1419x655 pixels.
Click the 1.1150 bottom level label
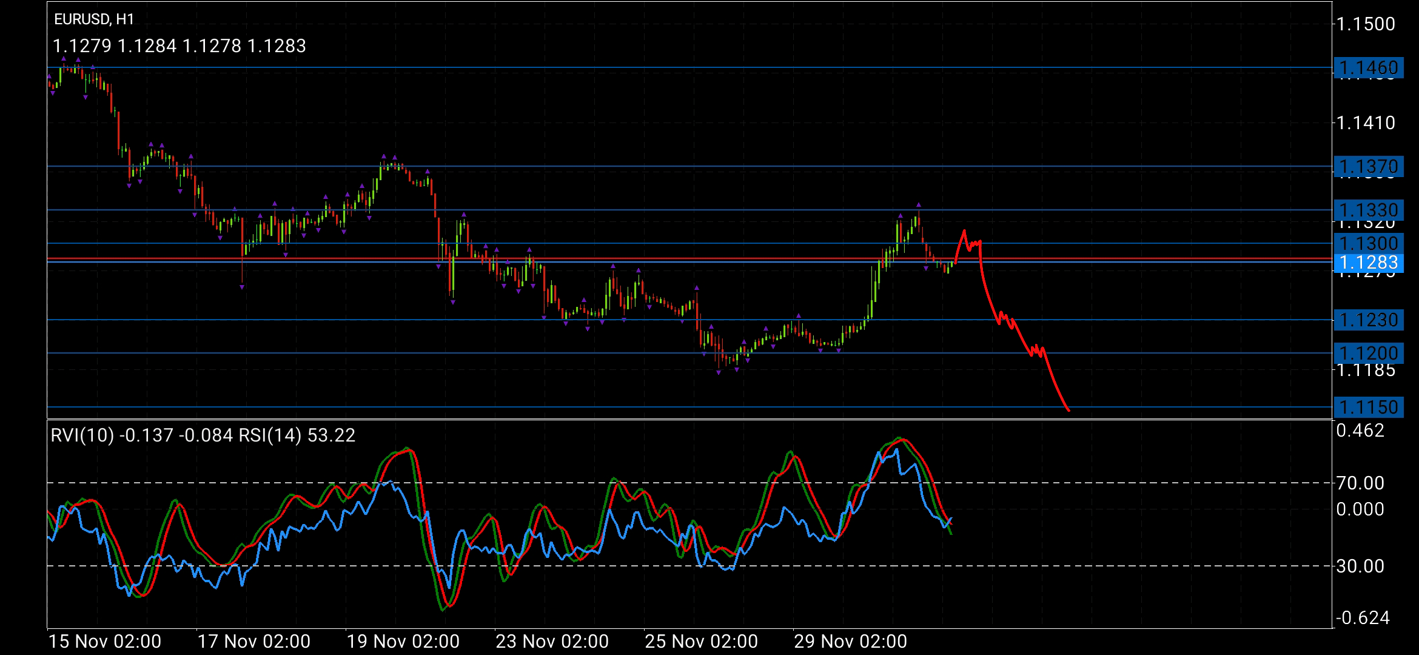click(x=1368, y=407)
